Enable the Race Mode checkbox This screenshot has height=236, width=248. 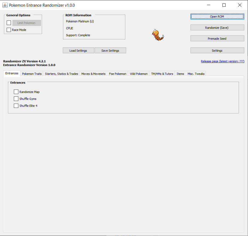(x=9, y=30)
